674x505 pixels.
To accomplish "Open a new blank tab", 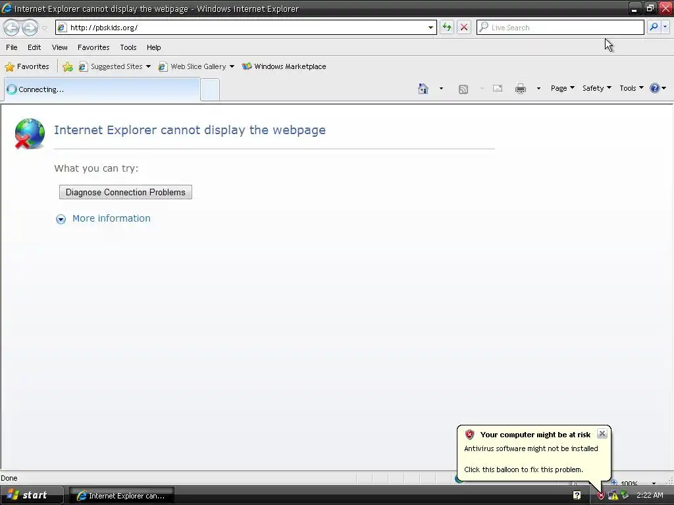I will point(210,89).
